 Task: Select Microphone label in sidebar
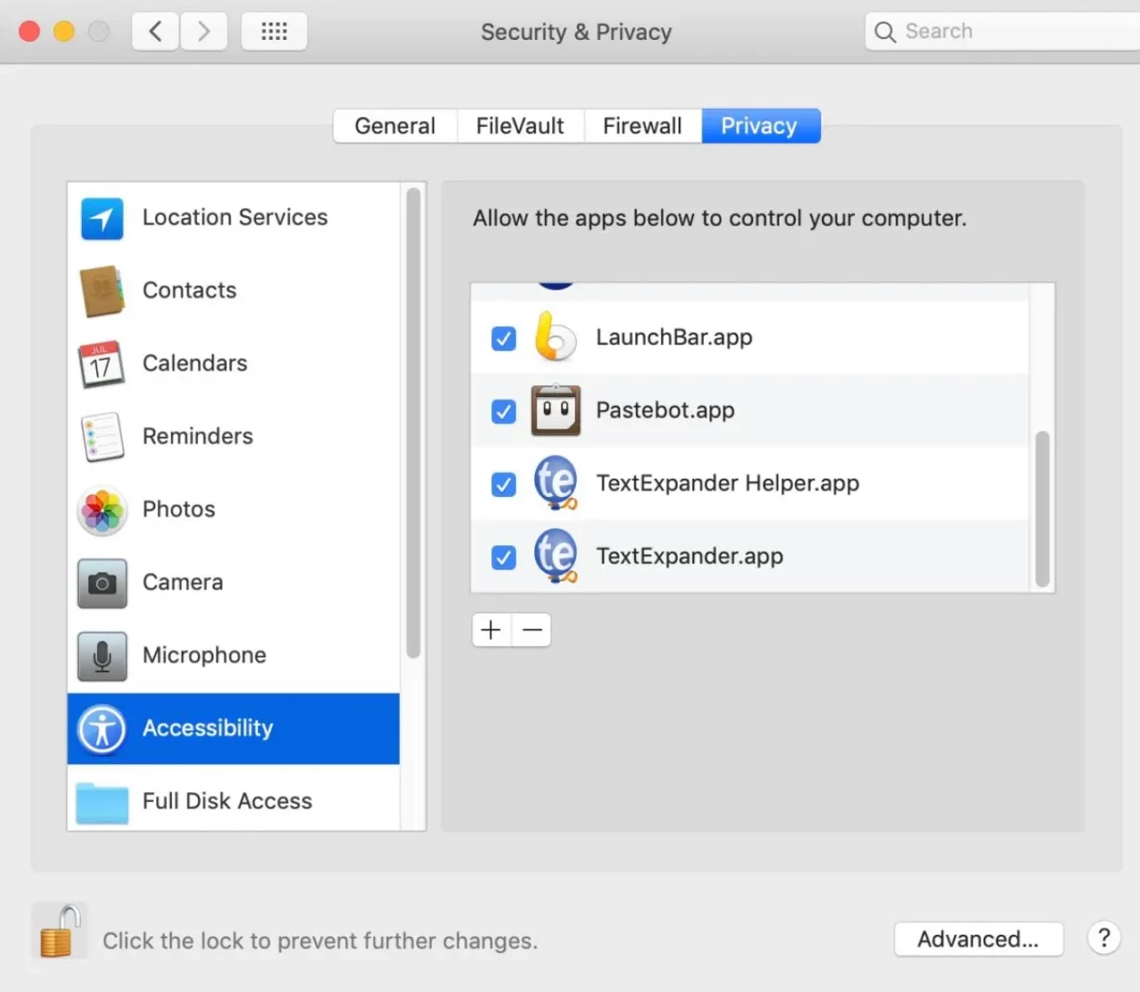point(204,655)
